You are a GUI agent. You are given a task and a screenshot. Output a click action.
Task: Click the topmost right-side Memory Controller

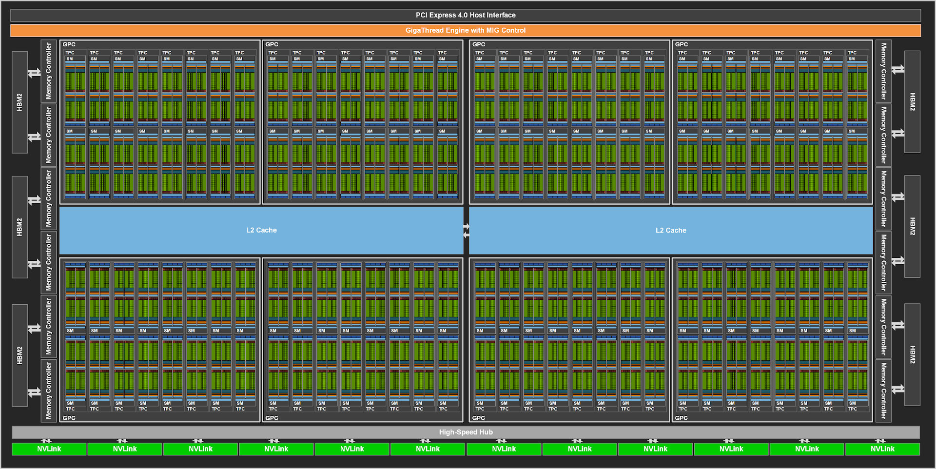[x=883, y=71]
